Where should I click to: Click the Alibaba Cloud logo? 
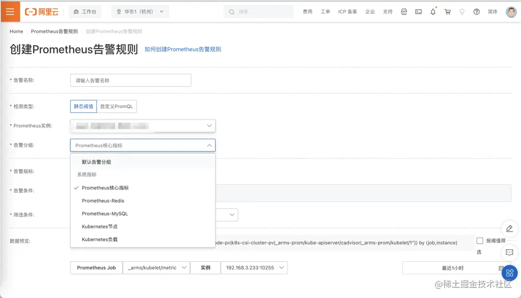[x=41, y=12]
